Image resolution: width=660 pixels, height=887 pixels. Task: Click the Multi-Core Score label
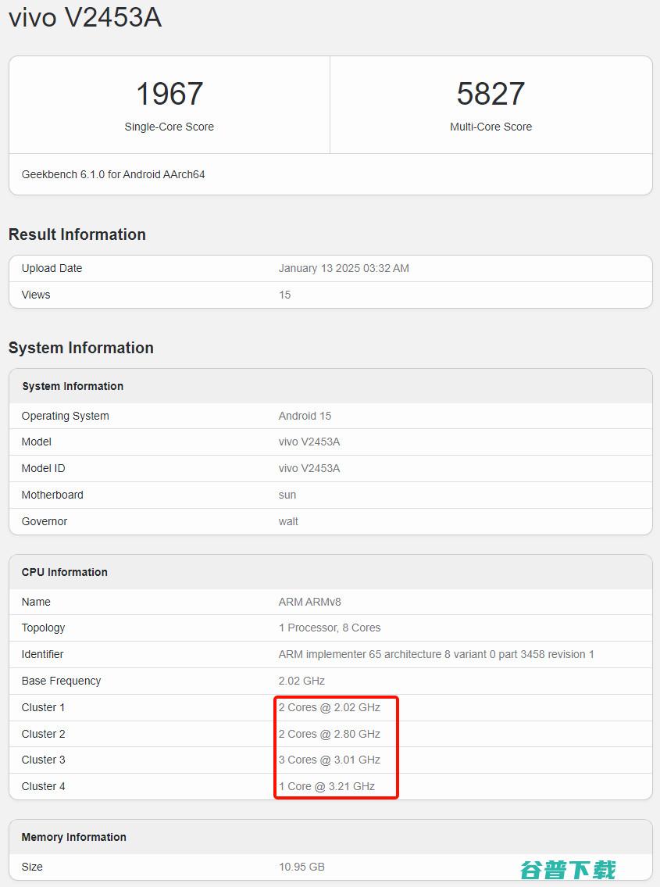click(x=491, y=127)
